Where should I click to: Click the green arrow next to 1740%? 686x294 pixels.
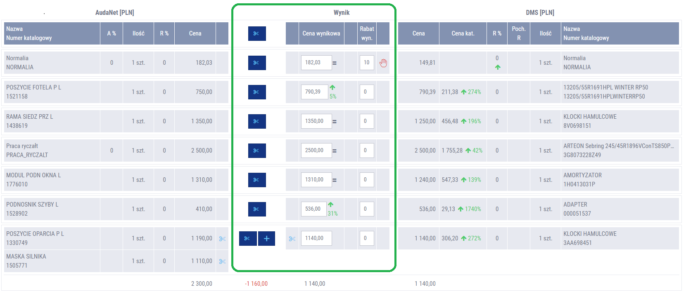[x=460, y=209]
